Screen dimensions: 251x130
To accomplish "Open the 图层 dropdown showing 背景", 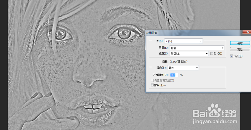I will point(197,48).
